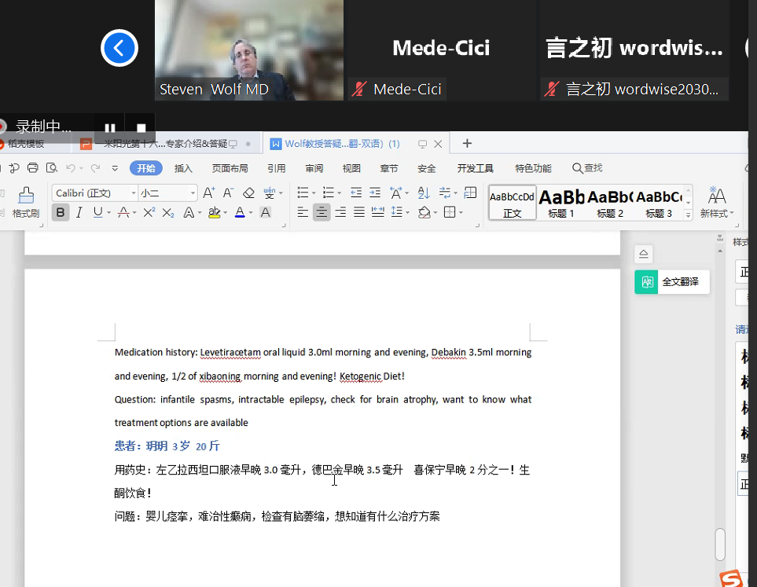The height and width of the screenshot is (587, 757).
Task: Click the full text translate icon
Action: (x=649, y=282)
